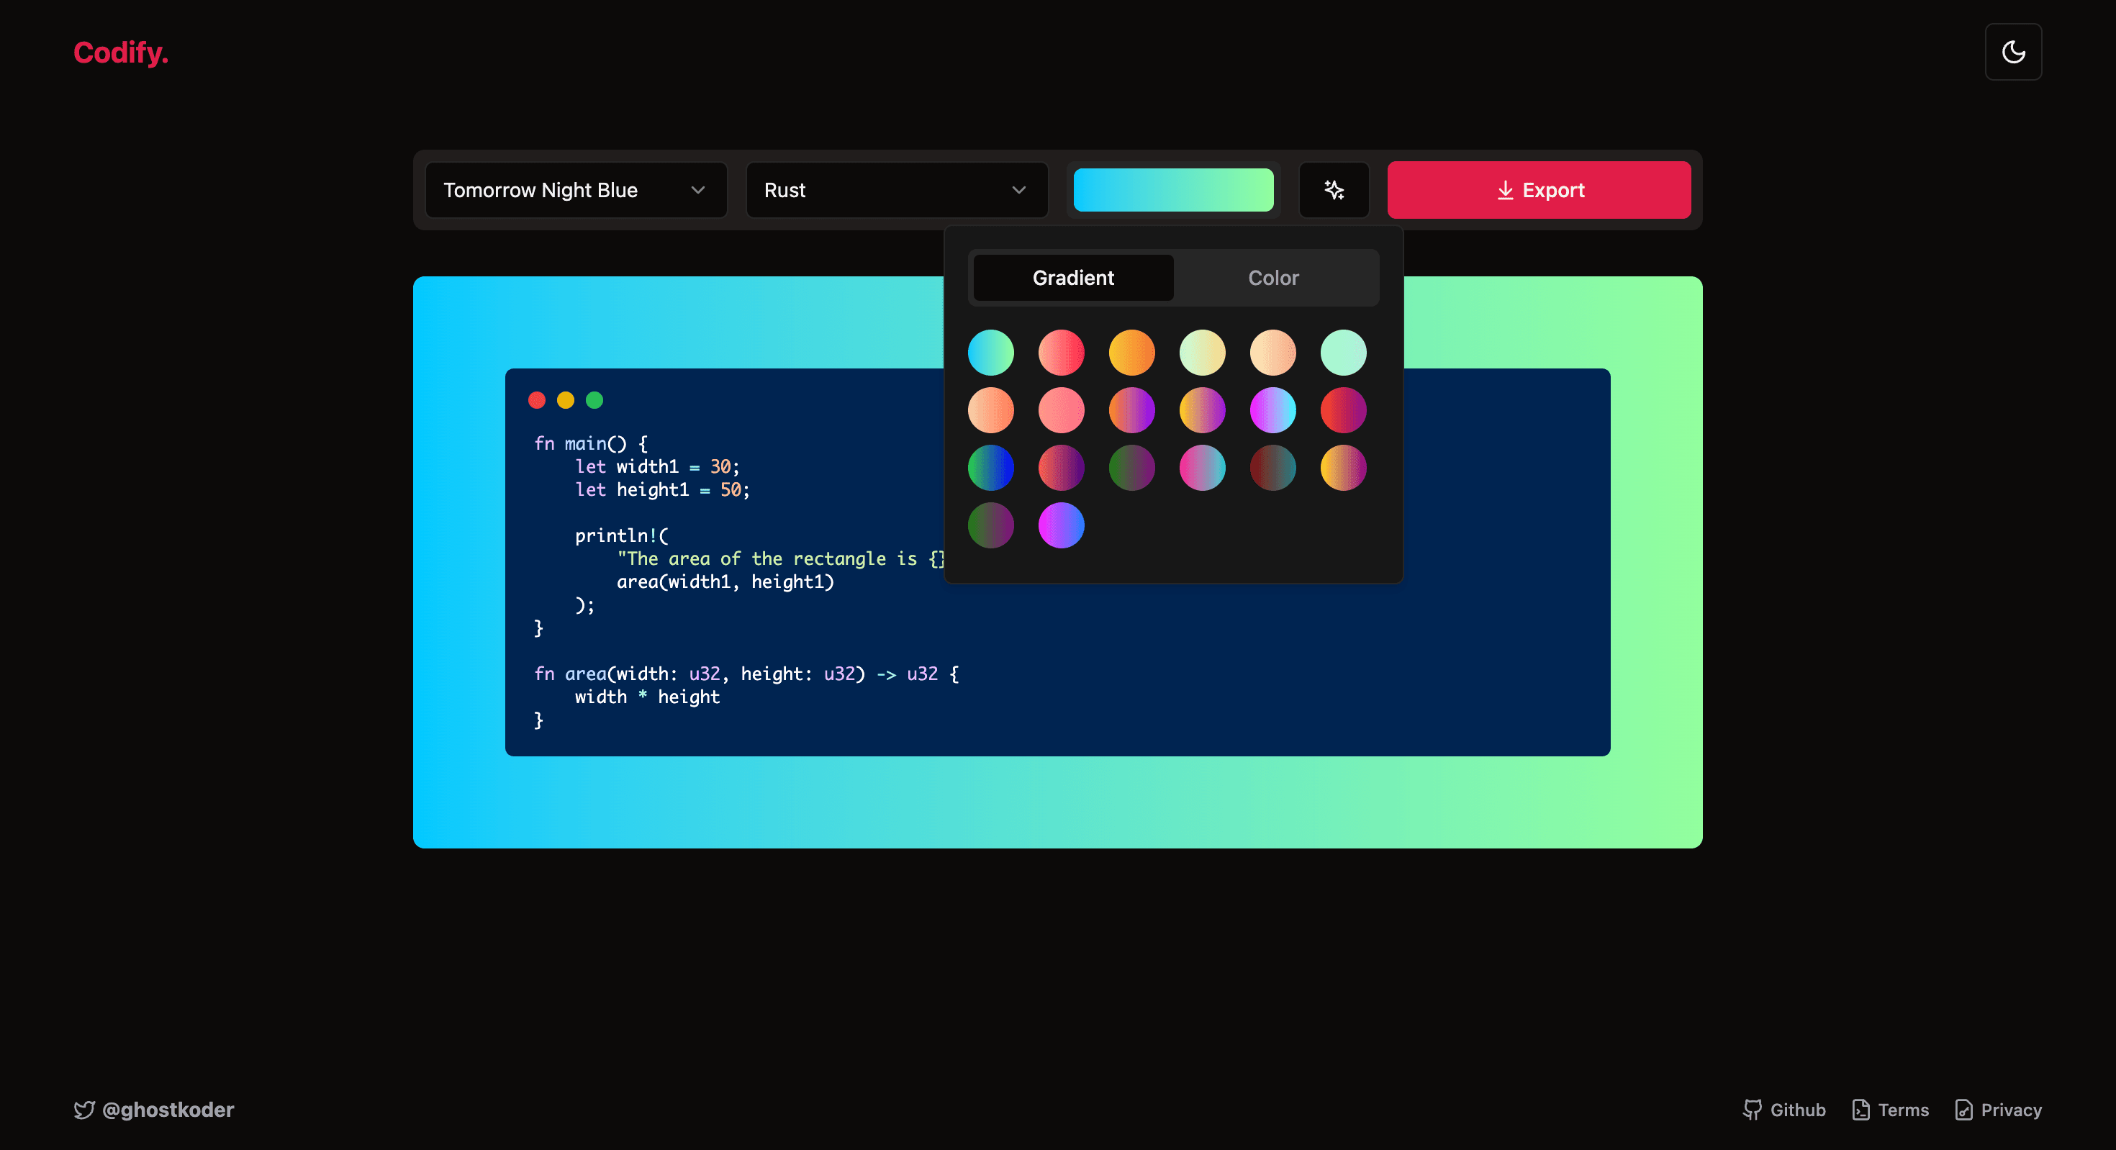The height and width of the screenshot is (1150, 2116).
Task: Click the code line "width * height"
Action: click(647, 697)
